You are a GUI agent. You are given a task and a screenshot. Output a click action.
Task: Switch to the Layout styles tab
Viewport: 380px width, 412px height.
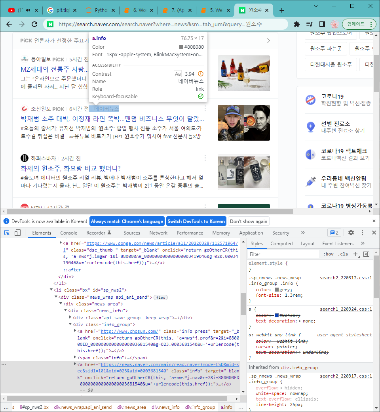tap(308, 244)
